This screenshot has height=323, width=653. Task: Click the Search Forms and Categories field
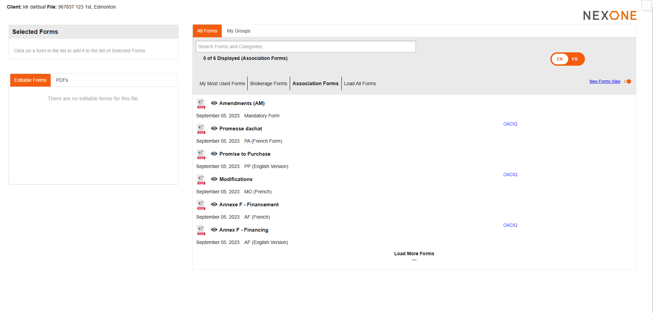(x=306, y=47)
